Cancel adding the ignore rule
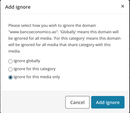This screenshot has height=113, width=130. pos(77,102)
